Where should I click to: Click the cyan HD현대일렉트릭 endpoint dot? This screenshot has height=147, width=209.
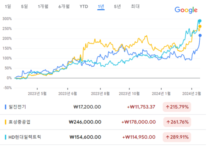pyautogui.click(x=200, y=21)
